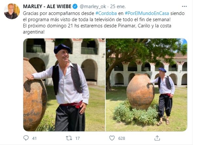Open the right wide-shot photo
This screenshot has height=145, width=197.
point(147,85)
